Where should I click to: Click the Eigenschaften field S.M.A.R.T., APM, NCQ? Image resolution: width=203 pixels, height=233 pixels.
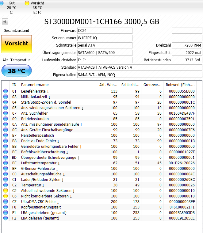point(140,75)
